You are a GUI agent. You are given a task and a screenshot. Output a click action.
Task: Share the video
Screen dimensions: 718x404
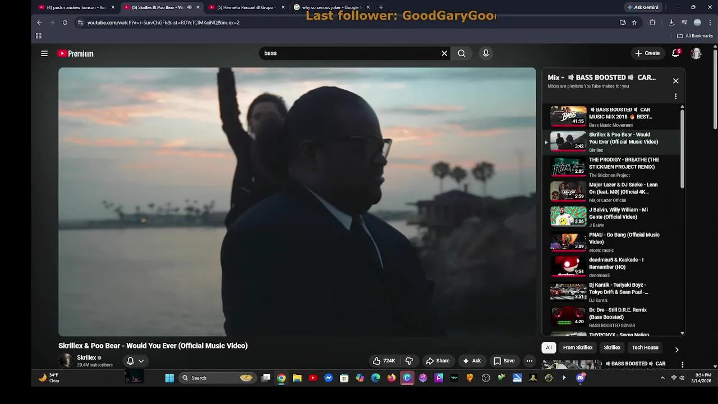(438, 361)
